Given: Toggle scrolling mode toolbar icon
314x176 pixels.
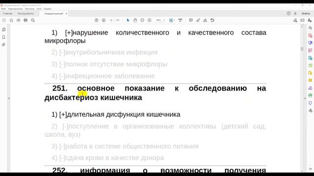Looking at the screenshot, I should click(180, 20).
